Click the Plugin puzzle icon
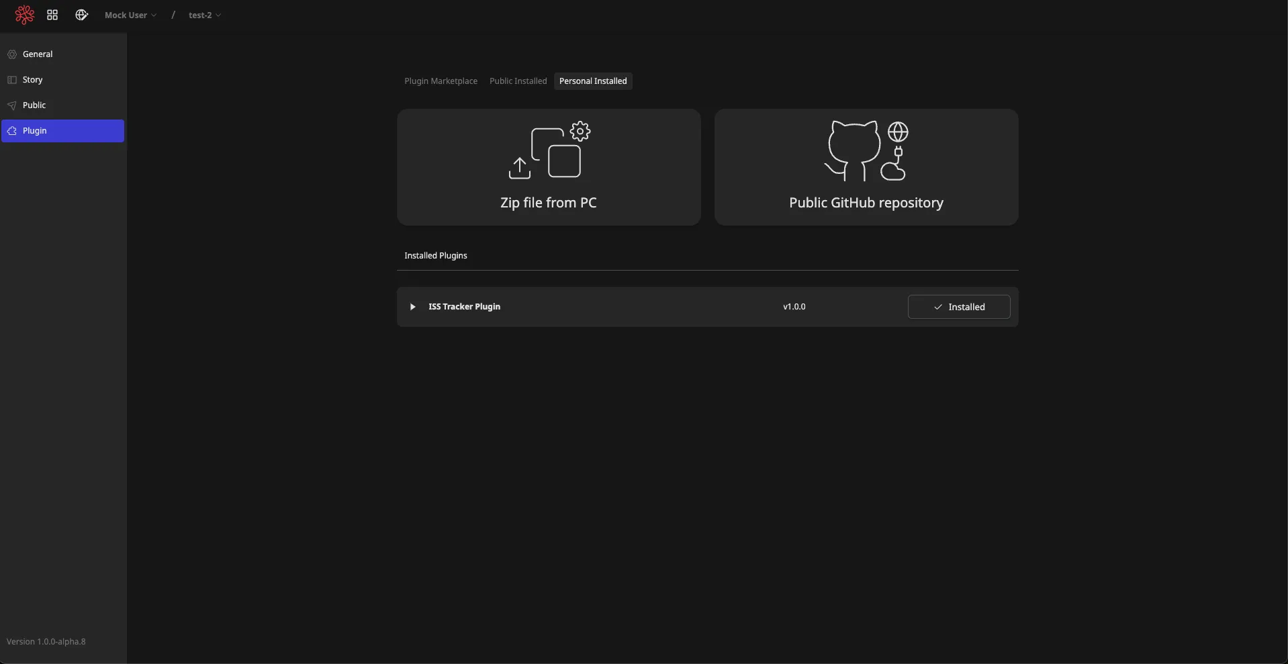The image size is (1288, 664). [12, 131]
